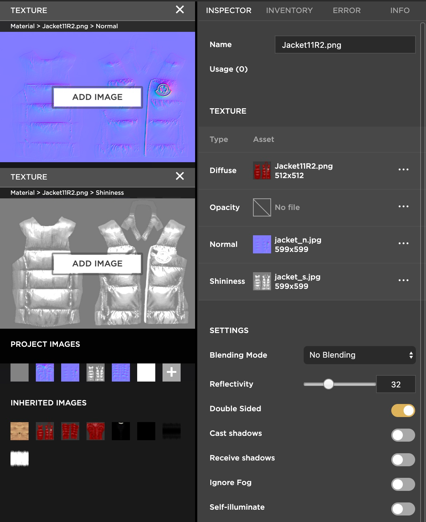426x522 pixels.
Task: Select the white project image swatch
Action: point(146,372)
